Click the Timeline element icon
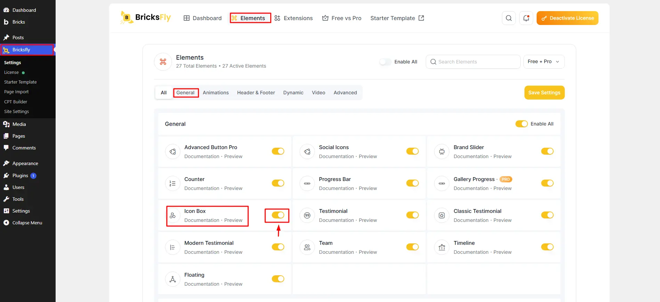 click(x=442, y=247)
